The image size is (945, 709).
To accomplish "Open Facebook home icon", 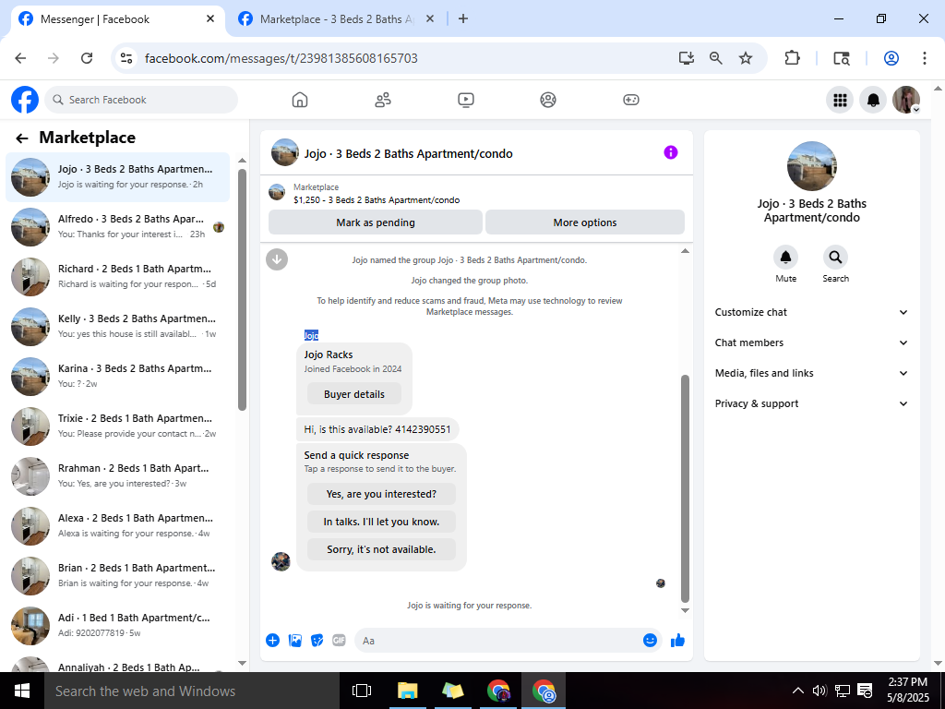I will click(x=300, y=100).
